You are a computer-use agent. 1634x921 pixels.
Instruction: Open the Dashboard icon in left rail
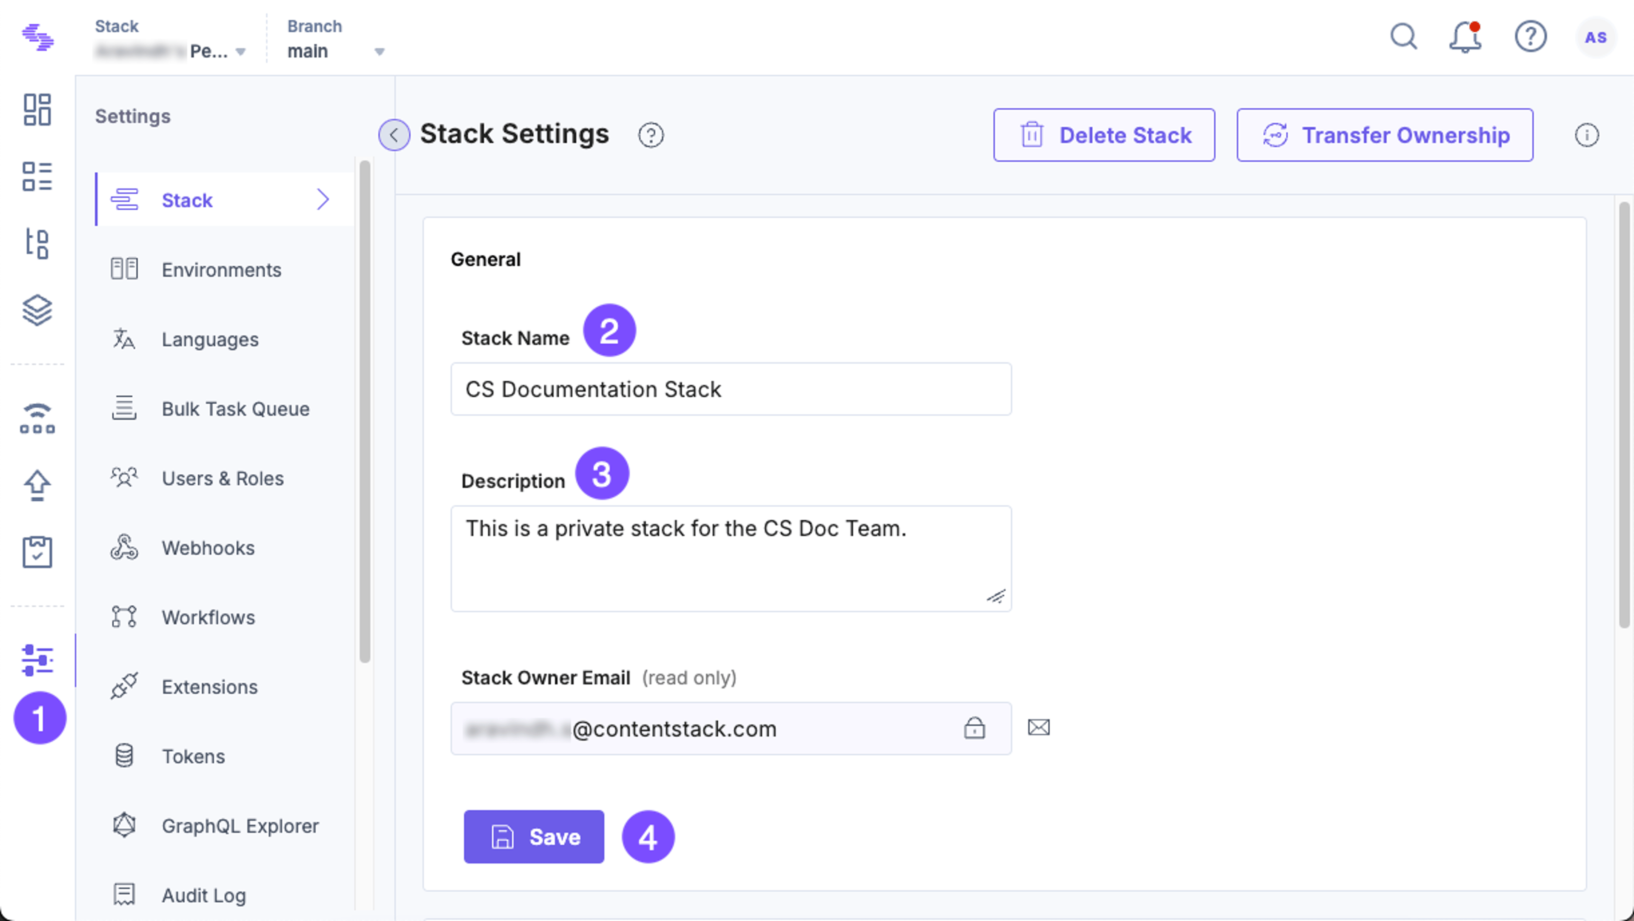tap(37, 110)
